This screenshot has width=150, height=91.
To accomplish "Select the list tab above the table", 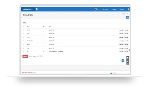I will click(x=24, y=22).
